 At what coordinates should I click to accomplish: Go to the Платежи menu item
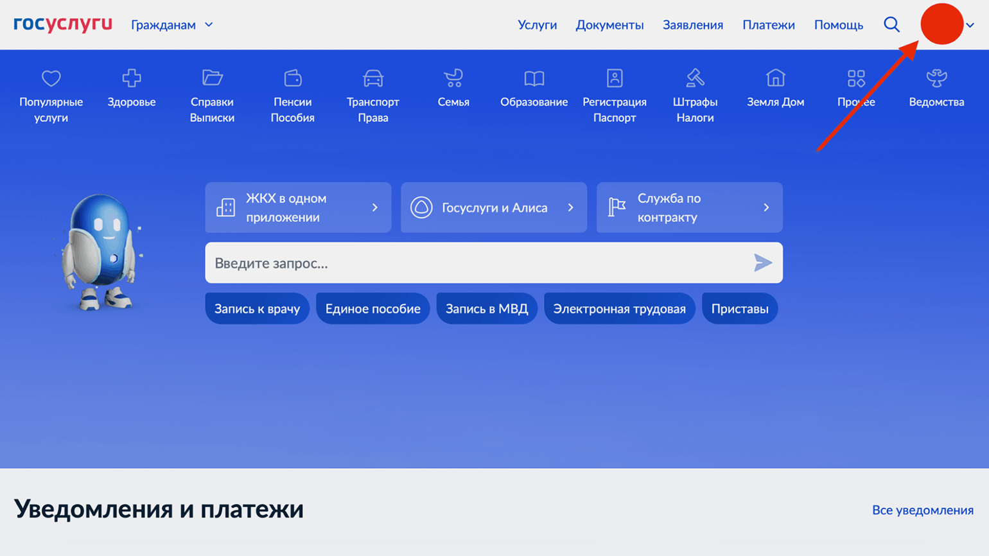click(x=768, y=25)
